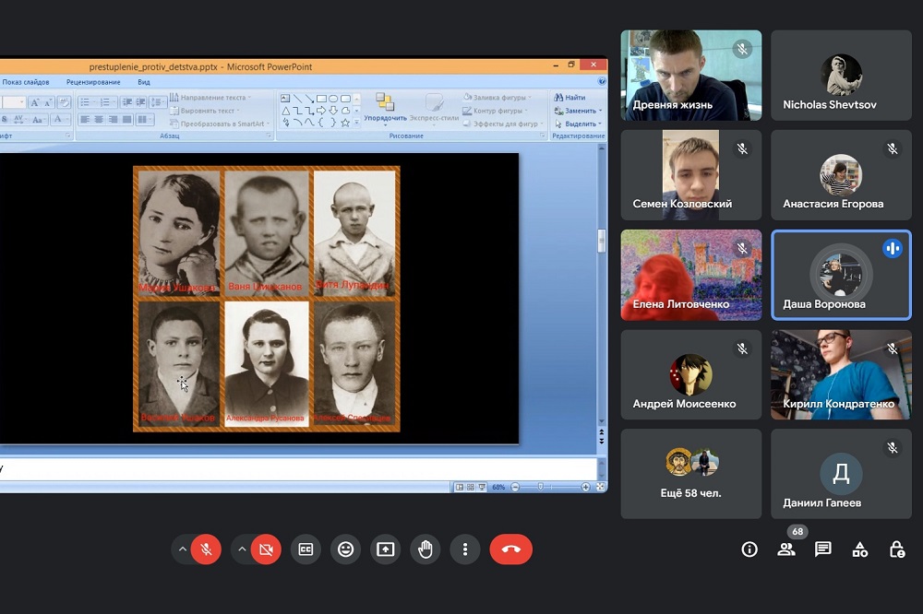
Task: Leave the call with red hang-up button
Action: 511,549
